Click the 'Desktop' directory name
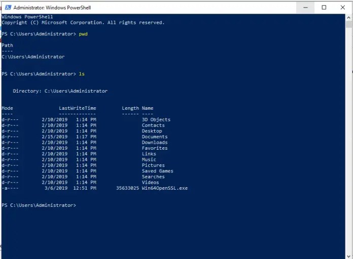This screenshot has height=259, width=353. [152, 131]
